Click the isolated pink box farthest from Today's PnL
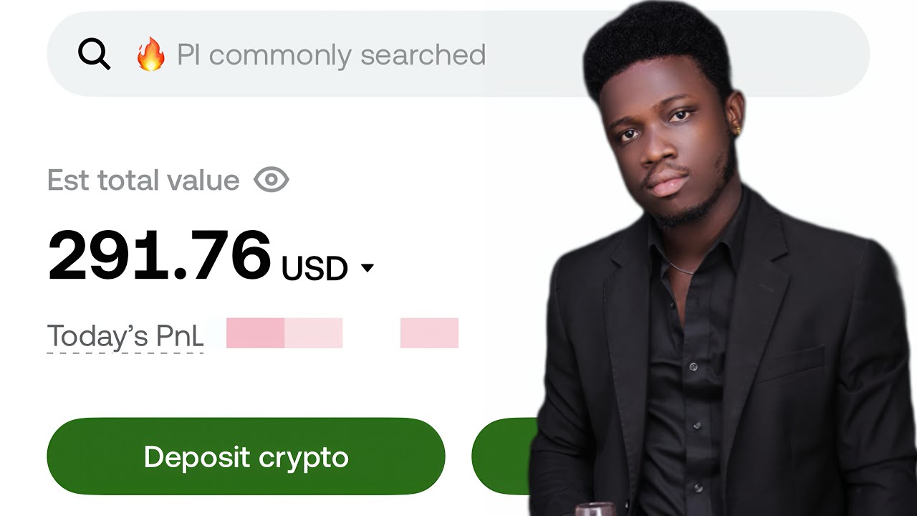The width and height of the screenshot is (917, 516). 429,333
